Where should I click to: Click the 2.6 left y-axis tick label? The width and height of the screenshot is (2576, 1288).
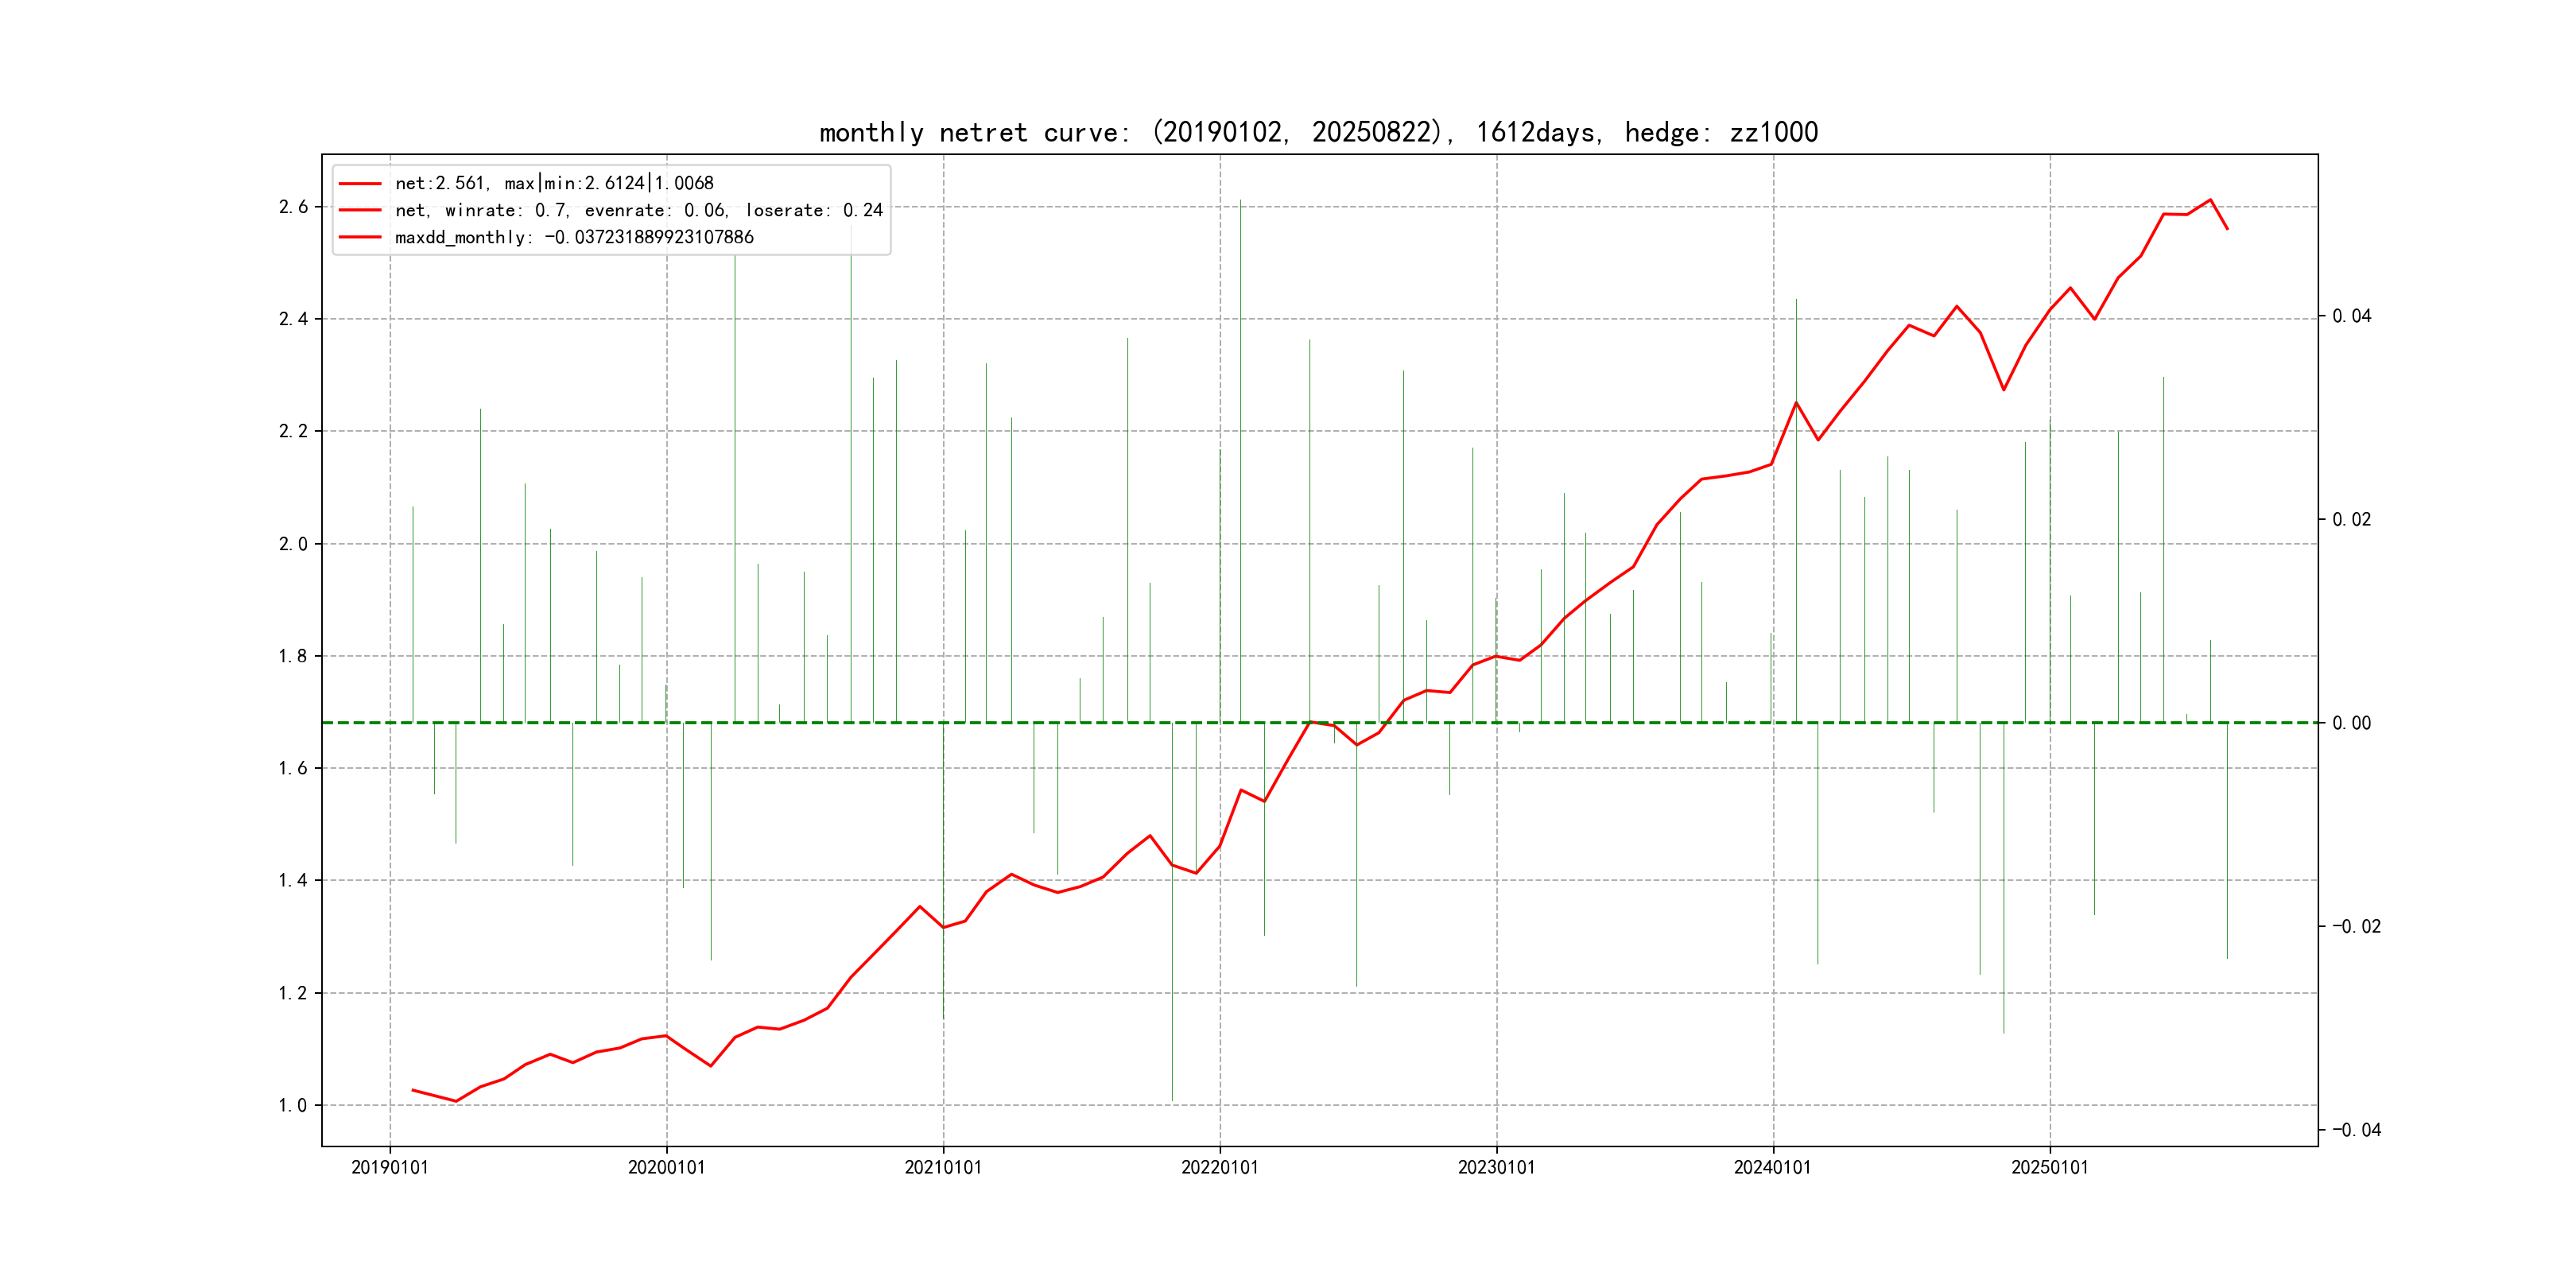point(293,207)
